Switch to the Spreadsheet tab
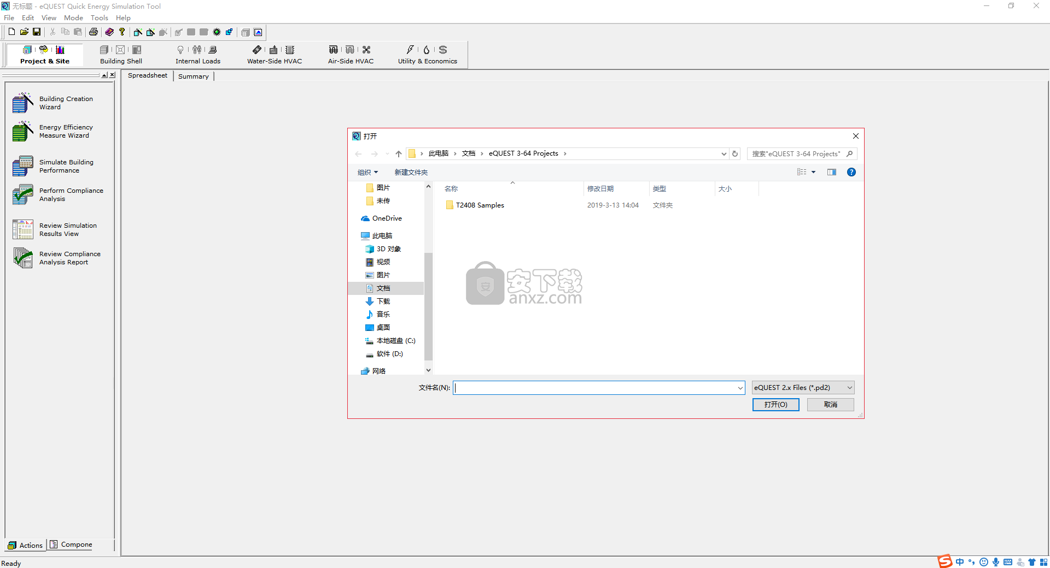Image resolution: width=1050 pixels, height=568 pixels. [148, 75]
